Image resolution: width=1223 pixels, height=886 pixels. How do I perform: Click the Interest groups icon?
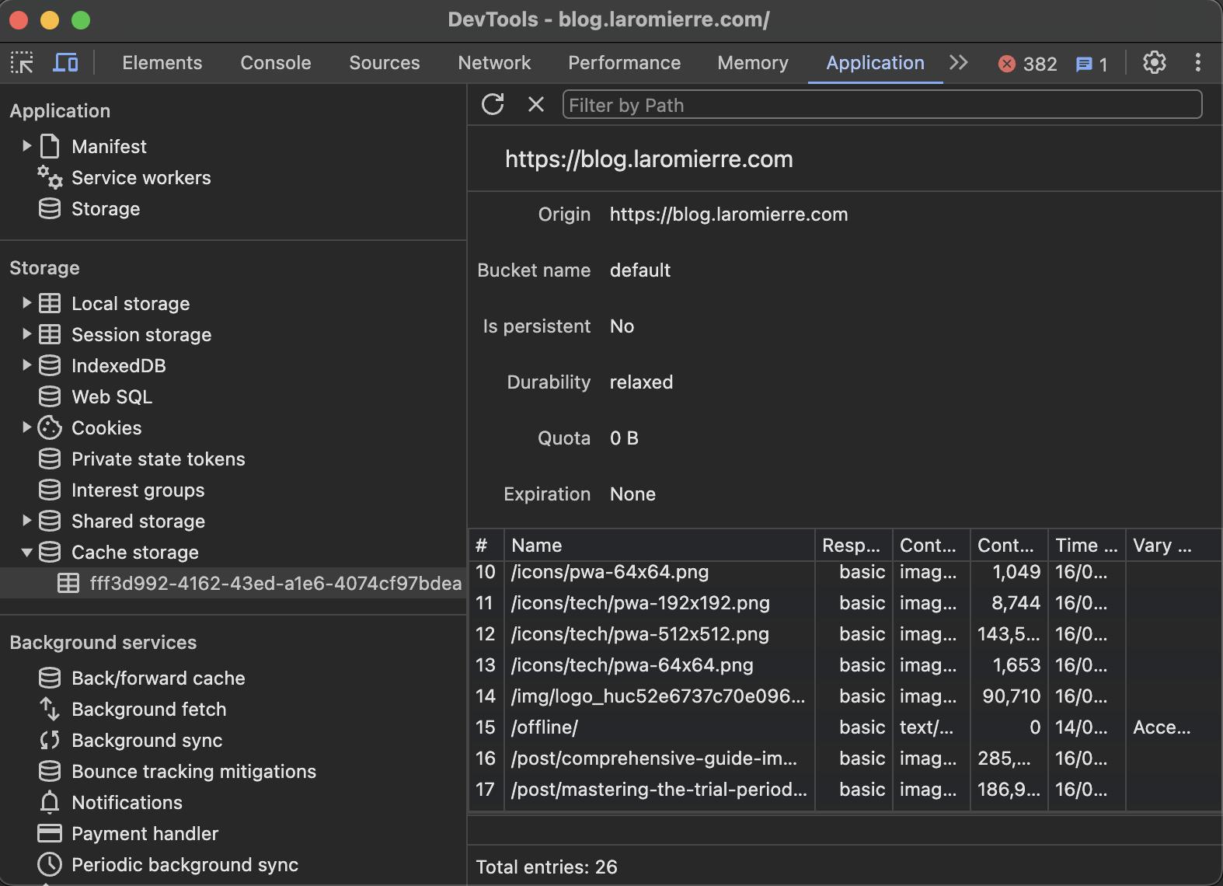point(50,490)
